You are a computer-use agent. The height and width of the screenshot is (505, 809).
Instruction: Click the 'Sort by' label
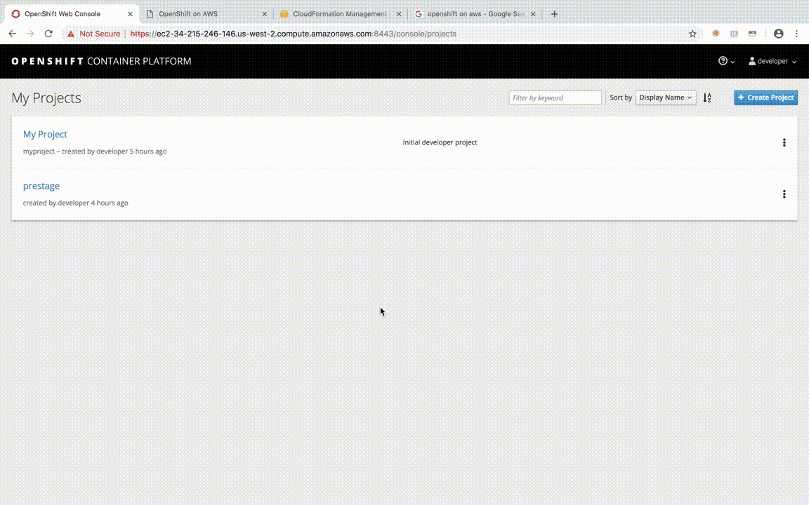tap(621, 97)
